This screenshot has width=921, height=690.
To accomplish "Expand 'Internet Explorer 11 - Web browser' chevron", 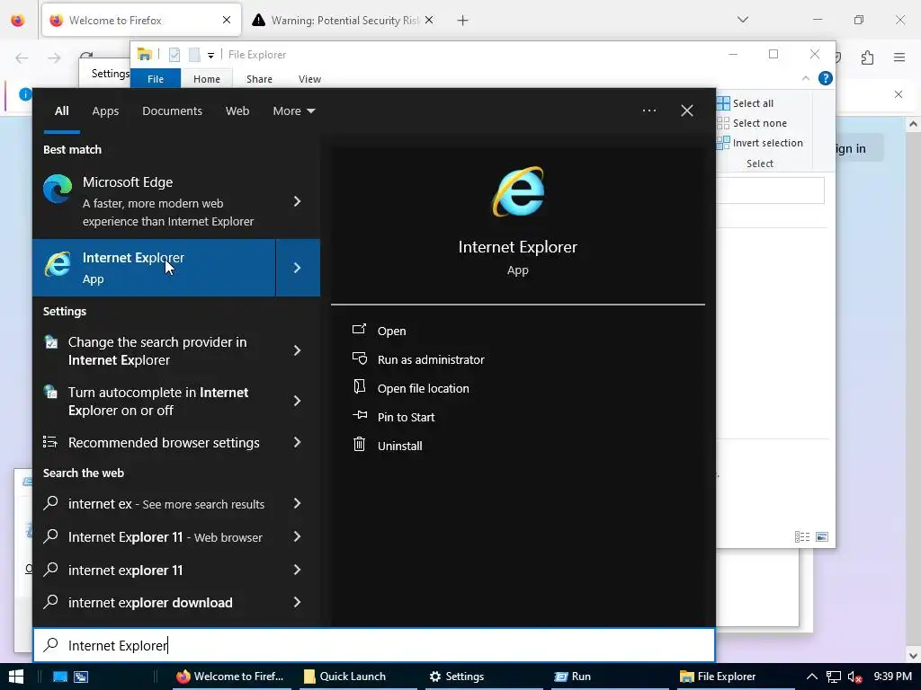I will coord(297,537).
